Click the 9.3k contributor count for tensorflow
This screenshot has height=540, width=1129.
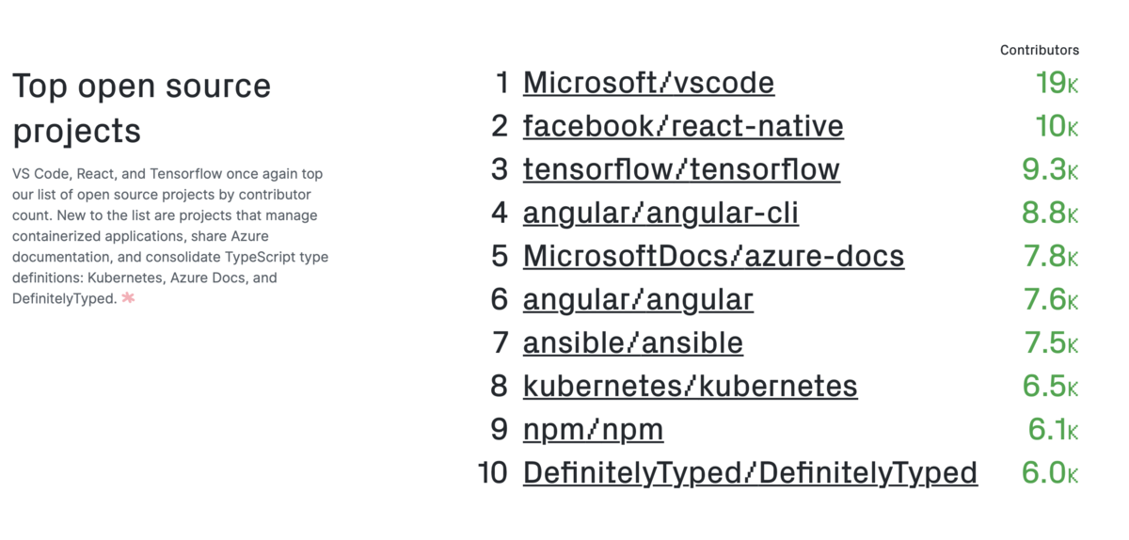(1049, 169)
